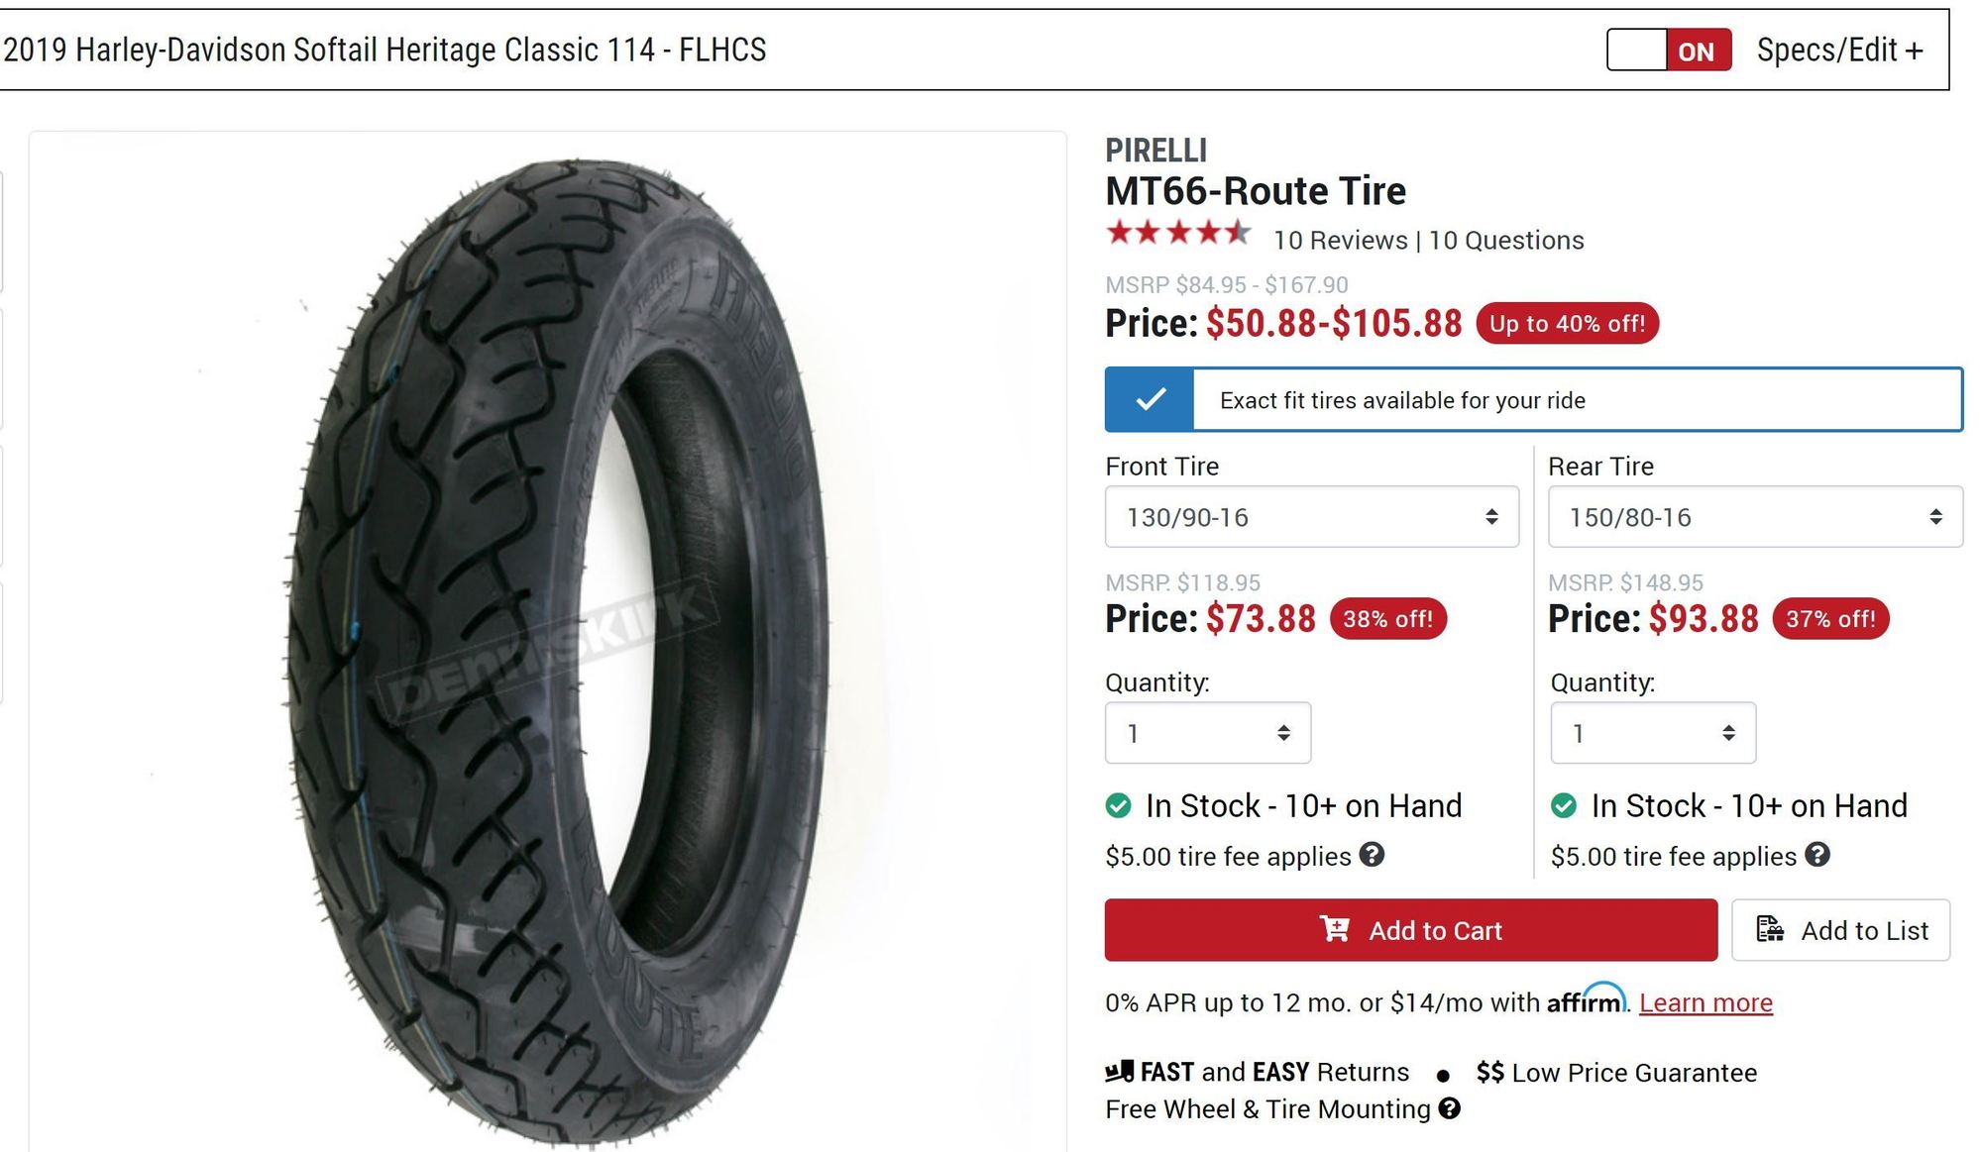The width and height of the screenshot is (1980, 1152).
Task: Click the front tire fee help icon
Action: coord(1372,854)
